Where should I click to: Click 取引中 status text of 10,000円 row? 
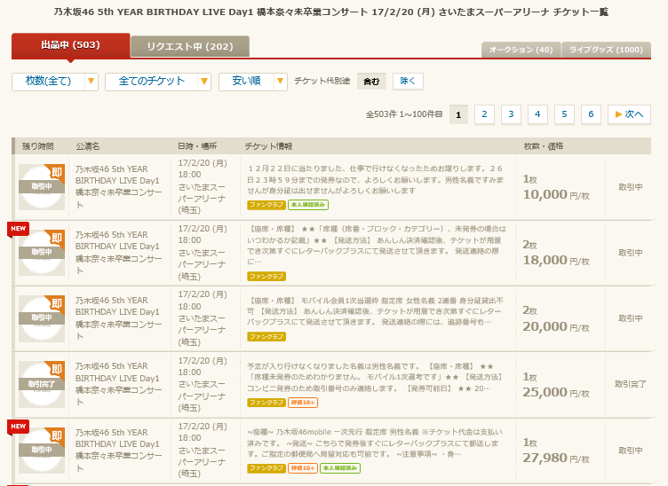click(x=631, y=187)
